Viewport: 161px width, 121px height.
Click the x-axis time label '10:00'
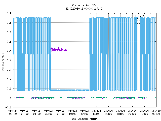pos(72,114)
